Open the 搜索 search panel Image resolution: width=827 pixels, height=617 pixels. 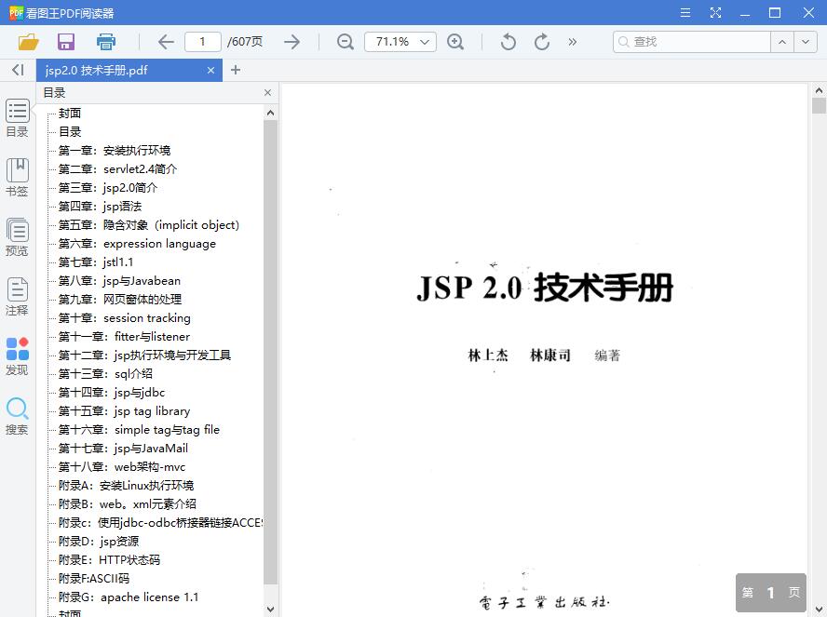(x=17, y=417)
